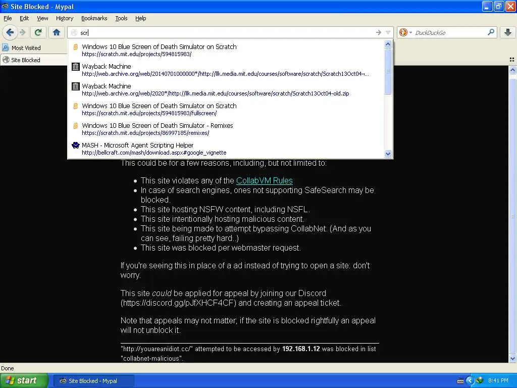
Task: Select the Site Blocked tab
Action: (33, 60)
